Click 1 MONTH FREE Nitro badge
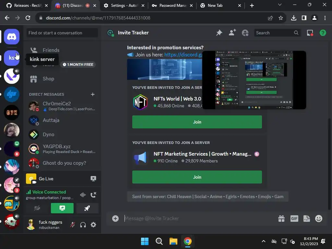The image size is (332, 249). pyautogui.click(x=78, y=65)
